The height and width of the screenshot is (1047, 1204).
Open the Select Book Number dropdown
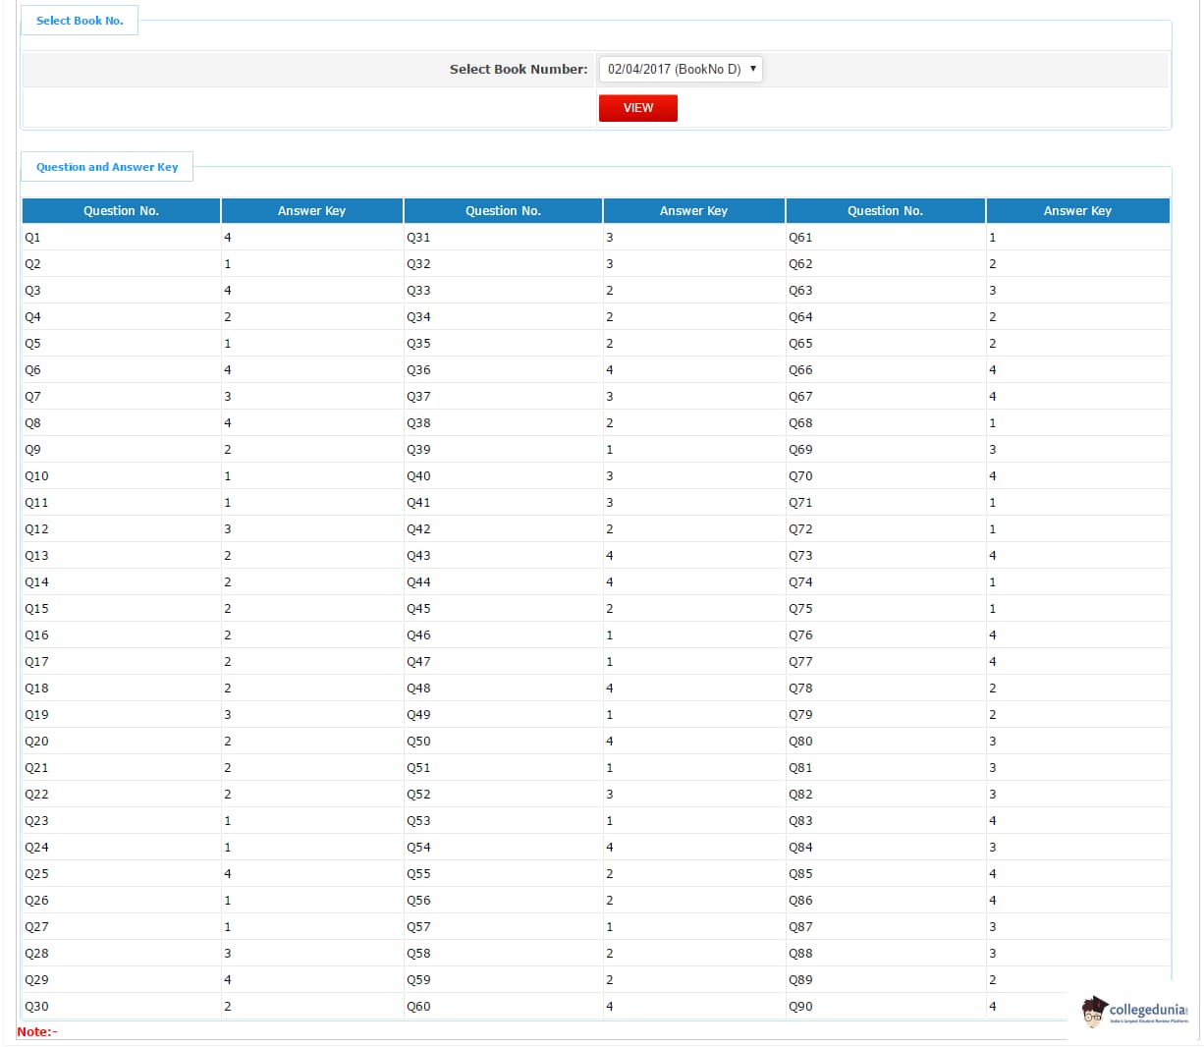(x=680, y=69)
